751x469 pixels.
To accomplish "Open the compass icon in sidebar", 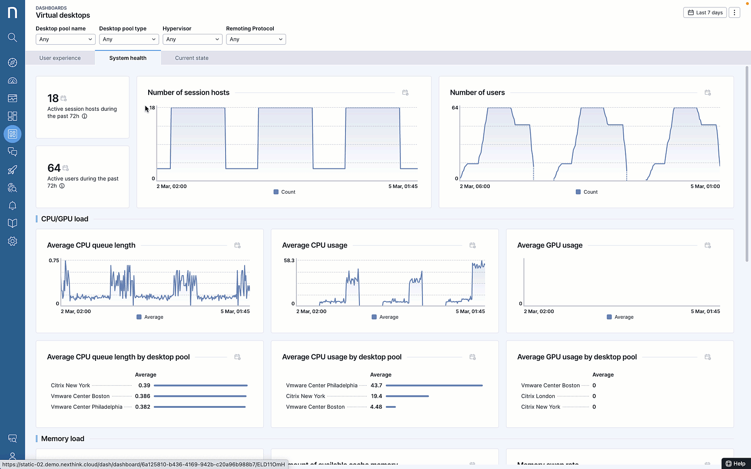I will pos(13,63).
